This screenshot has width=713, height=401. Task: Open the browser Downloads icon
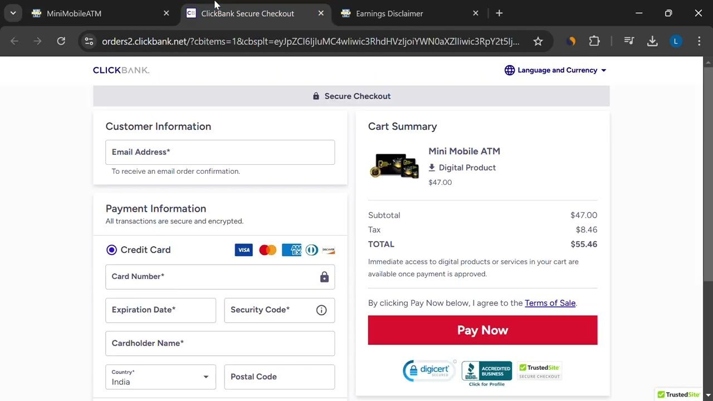[652, 41]
